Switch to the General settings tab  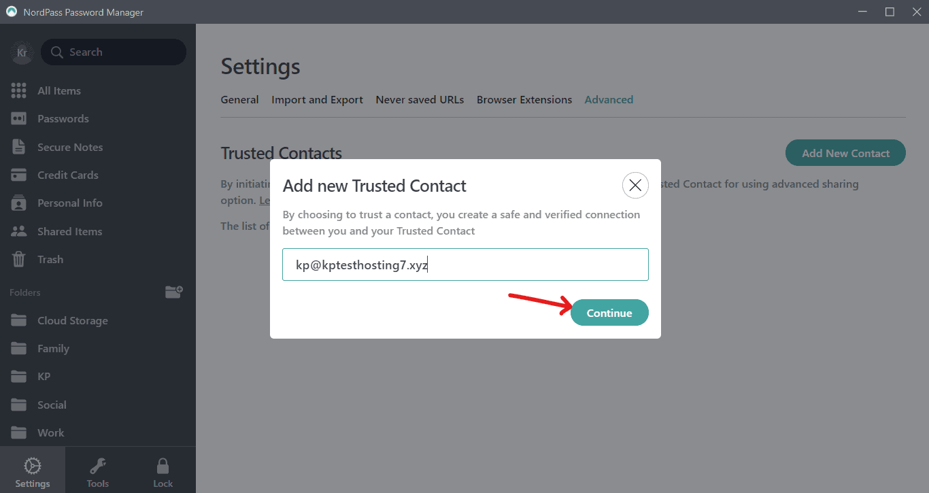tap(239, 100)
